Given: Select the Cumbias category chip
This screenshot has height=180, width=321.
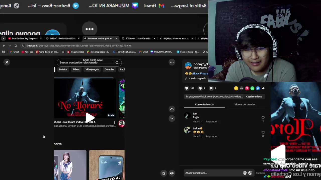Looking at the screenshot, I should 109,69.
